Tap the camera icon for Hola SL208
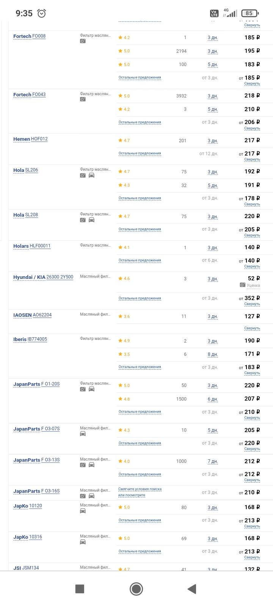This screenshot has width=273, height=607. [x=83, y=220]
